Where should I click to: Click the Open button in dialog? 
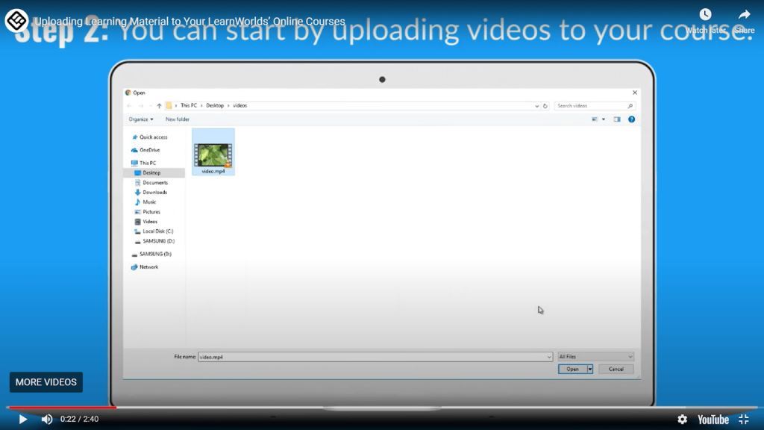tap(572, 369)
